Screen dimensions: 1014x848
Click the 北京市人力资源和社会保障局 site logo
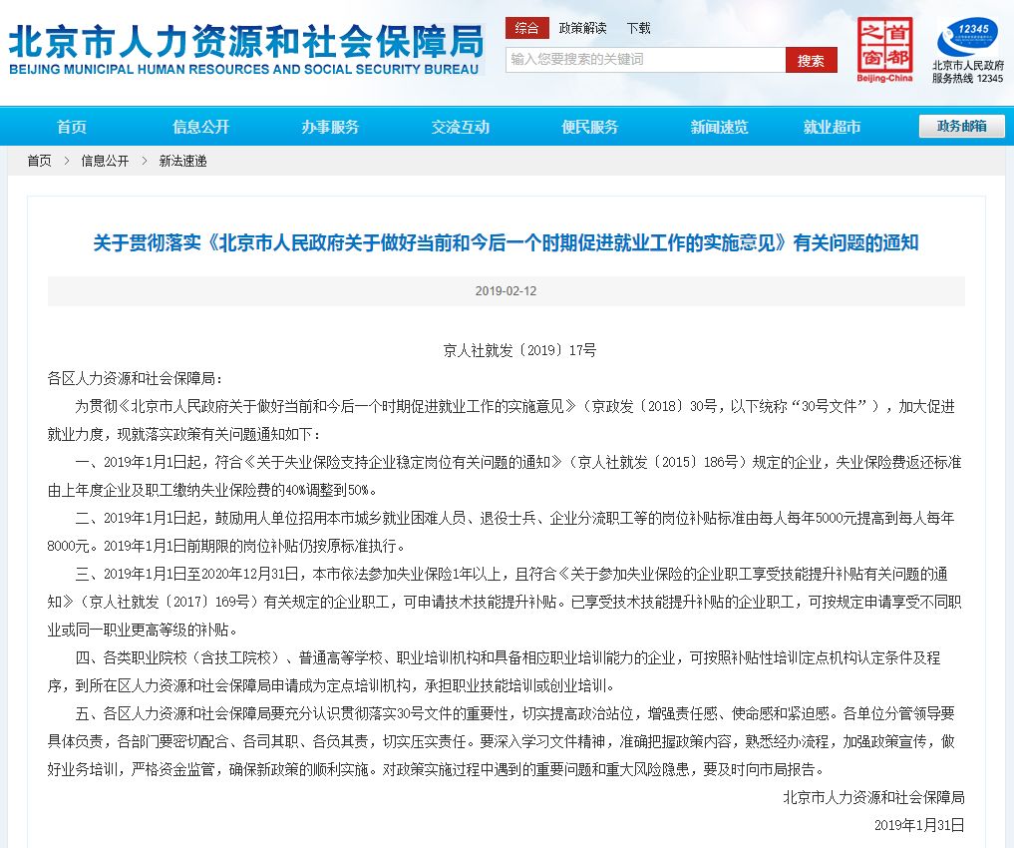(x=245, y=51)
